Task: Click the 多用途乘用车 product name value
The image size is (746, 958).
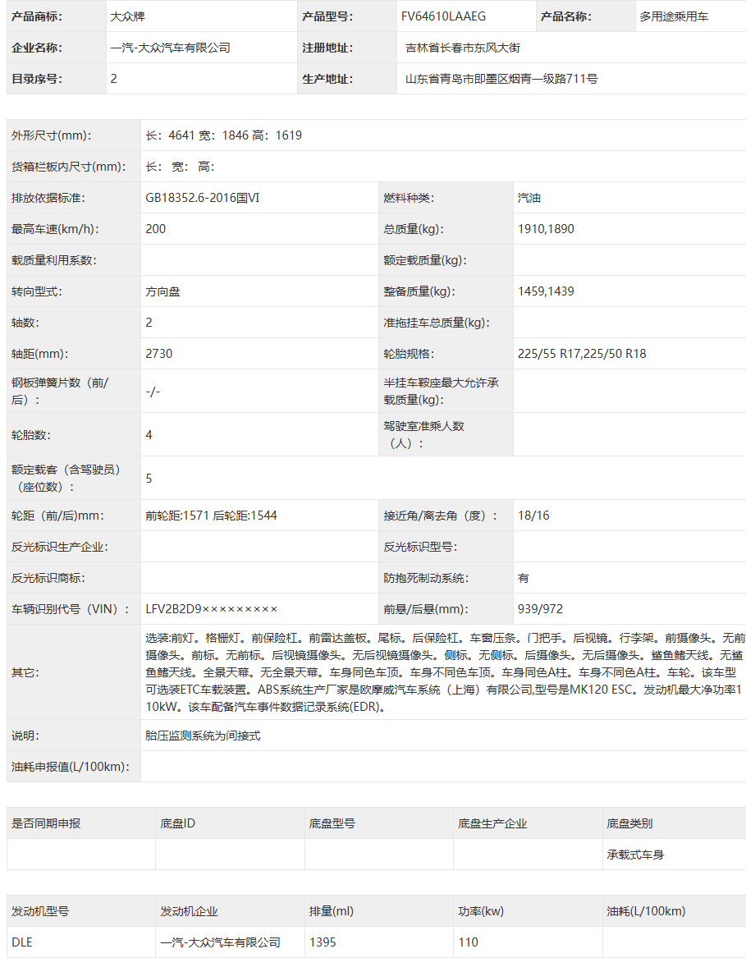Action: click(674, 16)
